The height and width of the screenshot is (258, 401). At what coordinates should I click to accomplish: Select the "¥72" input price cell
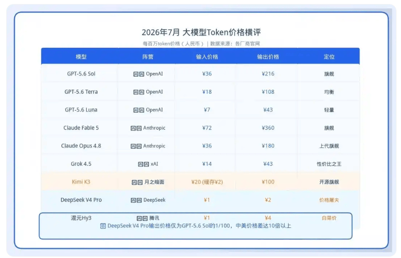[x=207, y=128]
